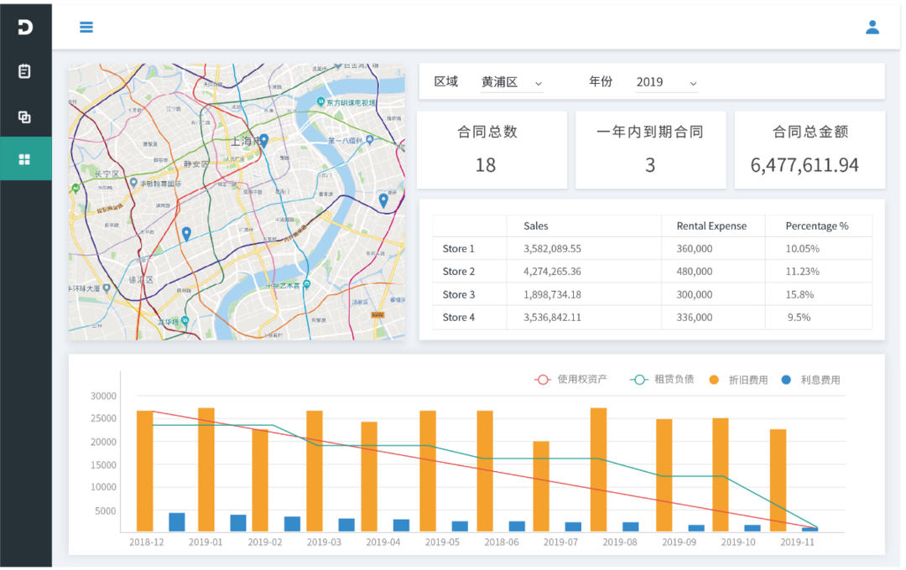
Task: Click the sales value 3,536,842.11
Action: coord(552,317)
